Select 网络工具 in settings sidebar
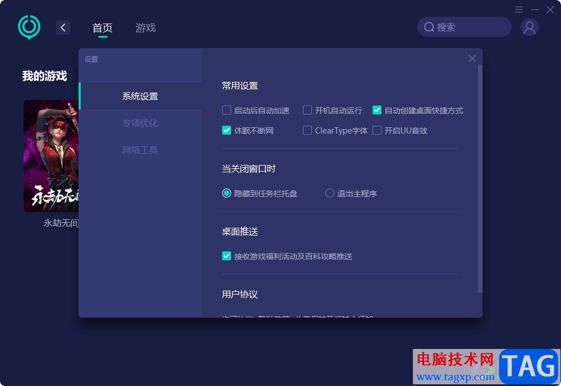This screenshot has width=561, height=386. [140, 150]
